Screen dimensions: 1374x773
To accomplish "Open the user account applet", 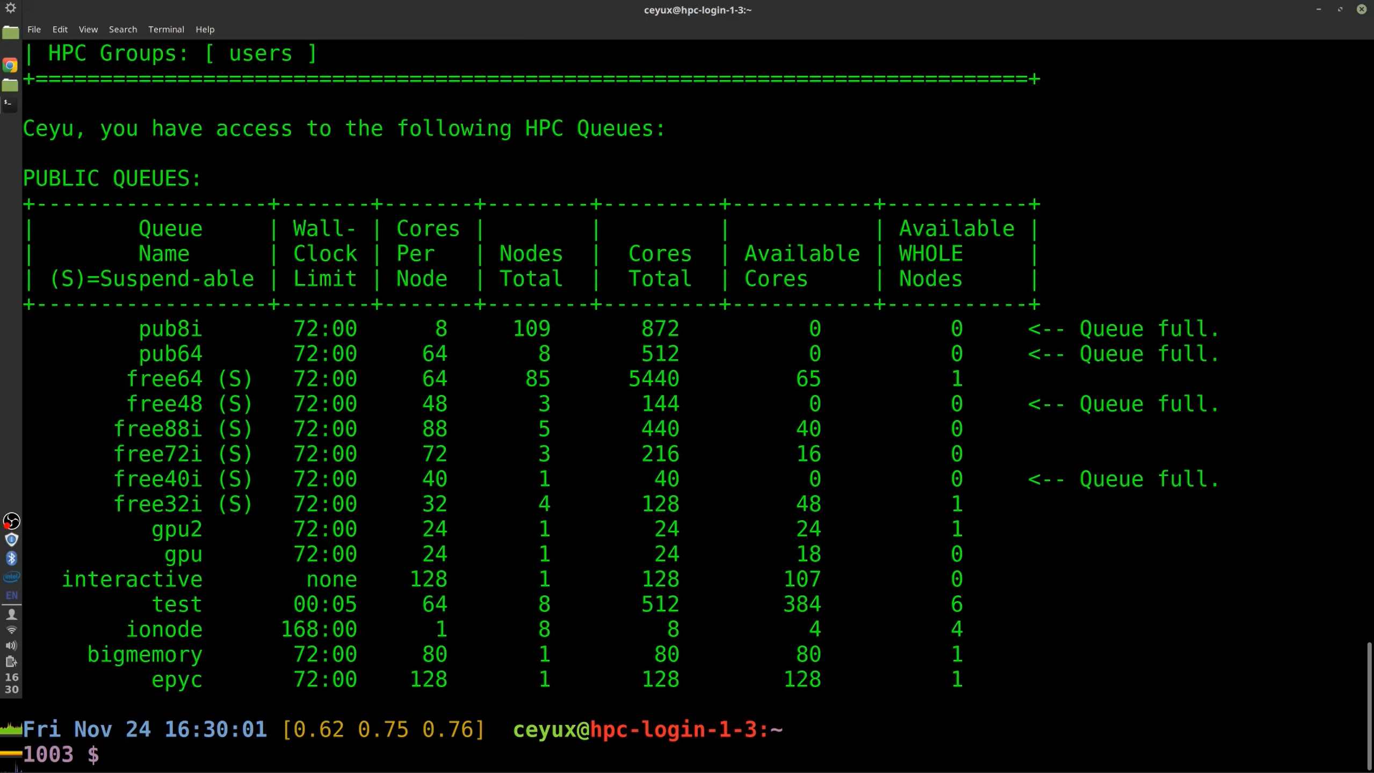I will (x=11, y=614).
